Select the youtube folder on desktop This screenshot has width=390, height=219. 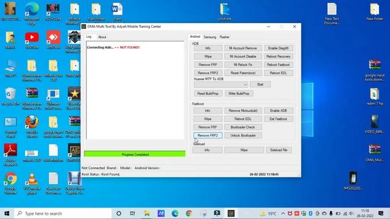point(225,12)
